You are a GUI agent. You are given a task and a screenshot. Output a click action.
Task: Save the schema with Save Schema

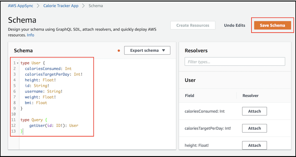coord(272,25)
